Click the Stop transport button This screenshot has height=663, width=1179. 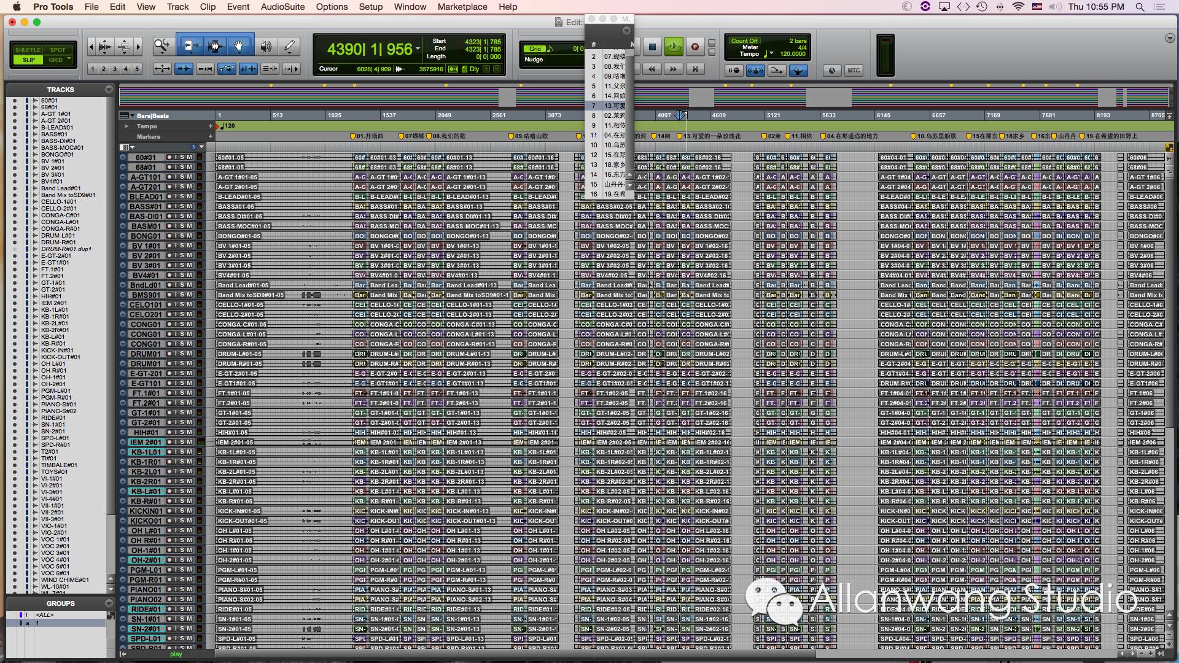[653, 47]
